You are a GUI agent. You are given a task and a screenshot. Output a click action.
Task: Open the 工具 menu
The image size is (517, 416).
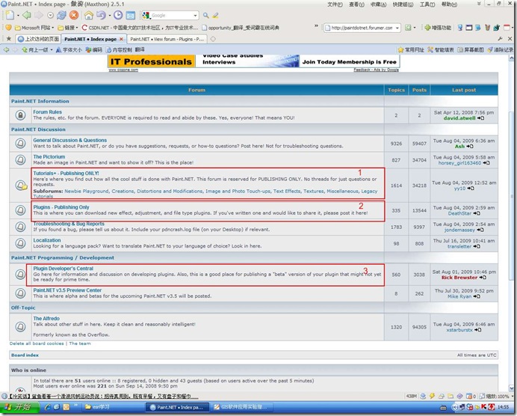click(x=427, y=4)
